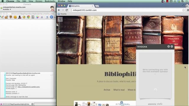This screenshot has height=106, width=189.
Task: Click the powered by vivocha link
Action: coord(155,104)
